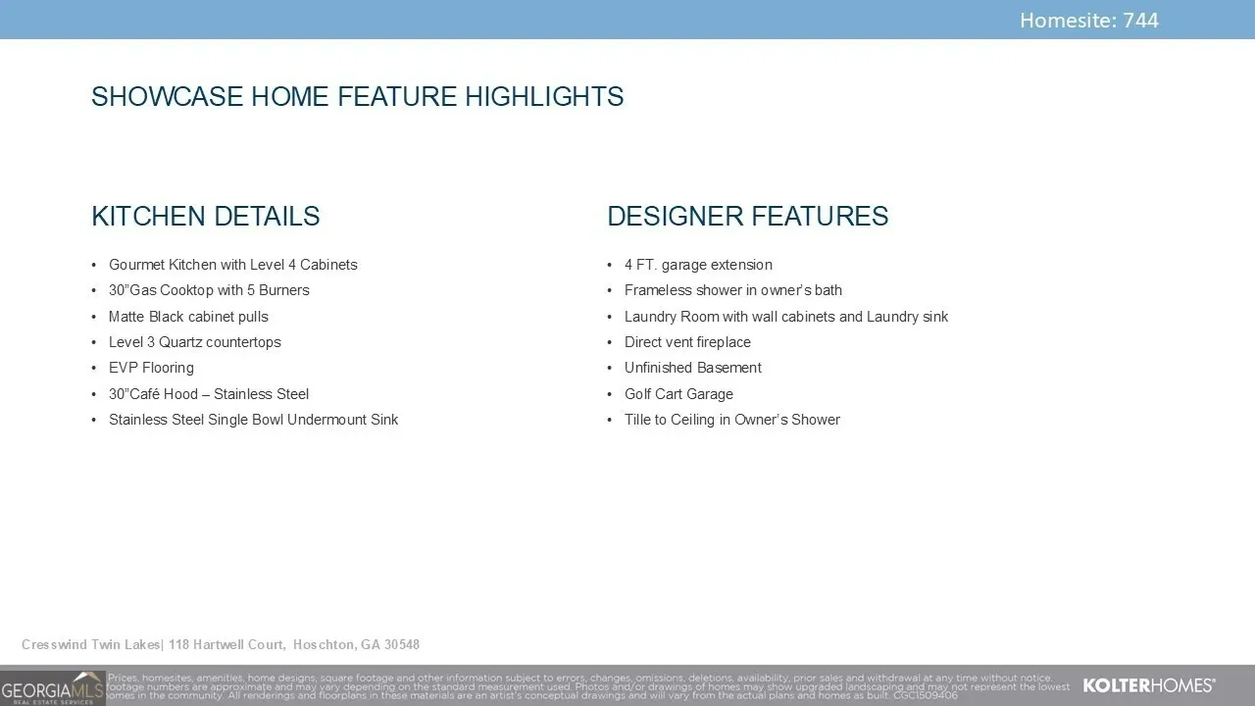The height and width of the screenshot is (706, 1255).
Task: Click the Laundry Room with wall cabinets line
Action: (786, 317)
